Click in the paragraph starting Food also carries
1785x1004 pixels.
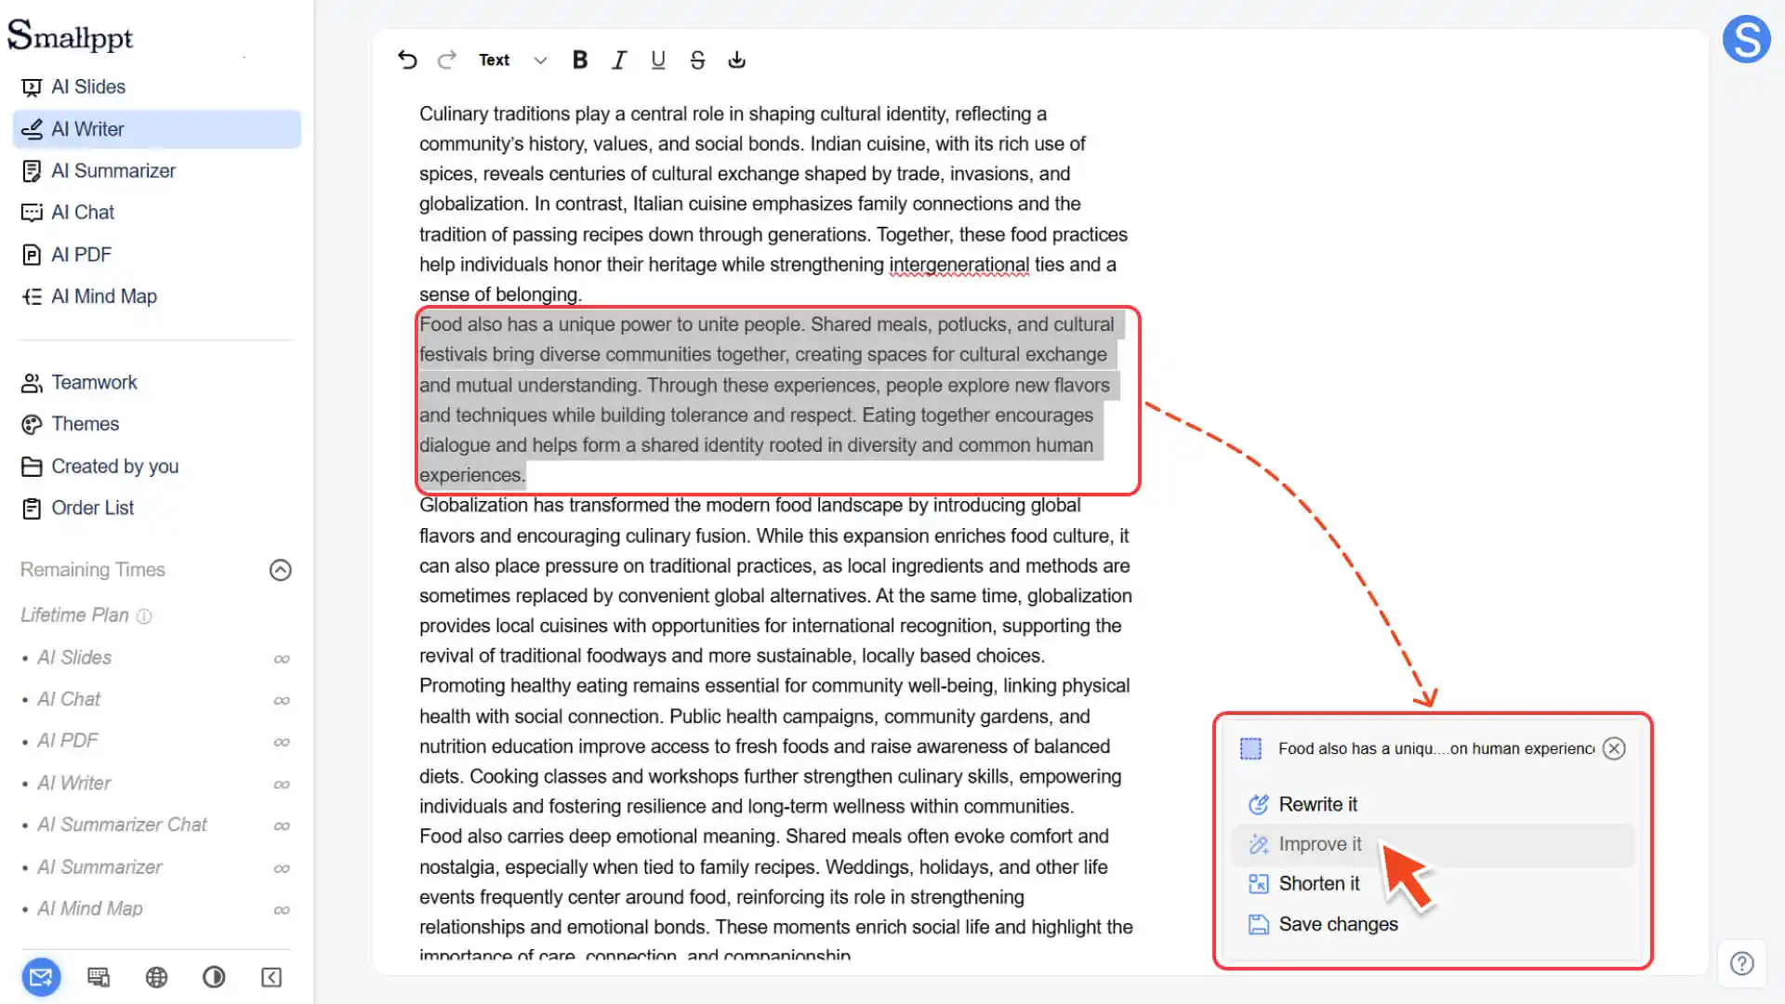775,895
